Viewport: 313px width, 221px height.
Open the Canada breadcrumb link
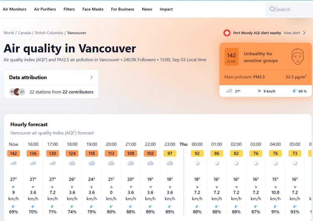24,33
